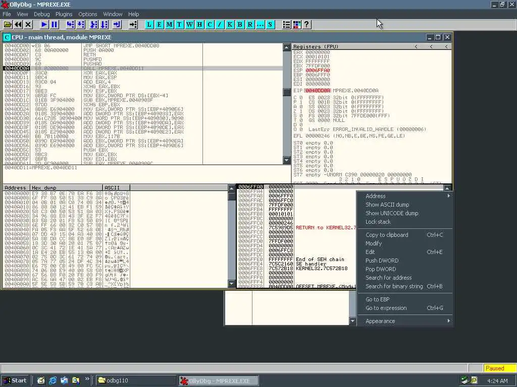The image size is (517, 387).
Task: Open Executable modules with E button
Action: pos(159,25)
